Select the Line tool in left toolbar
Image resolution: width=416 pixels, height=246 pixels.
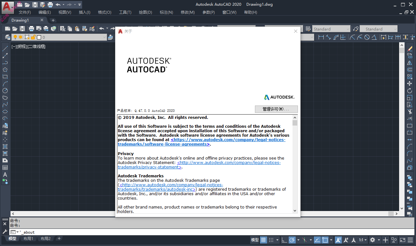pyautogui.click(x=5, y=49)
